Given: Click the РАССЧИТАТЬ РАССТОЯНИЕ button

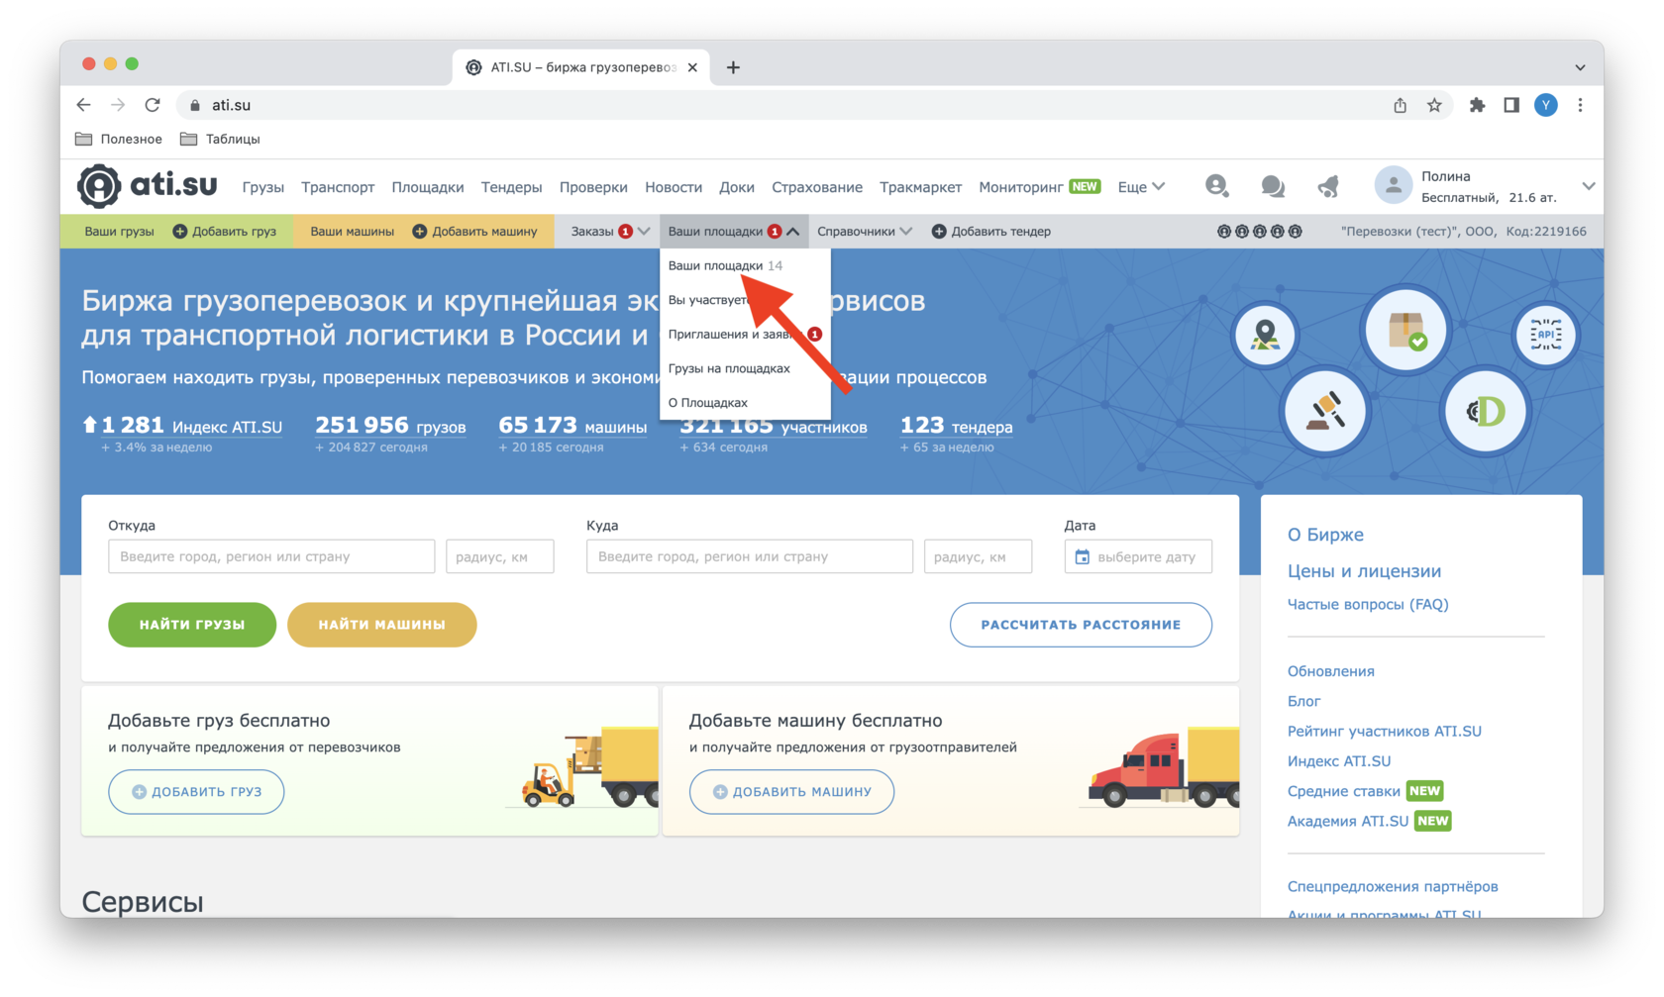Looking at the screenshot, I should [x=1081, y=625].
